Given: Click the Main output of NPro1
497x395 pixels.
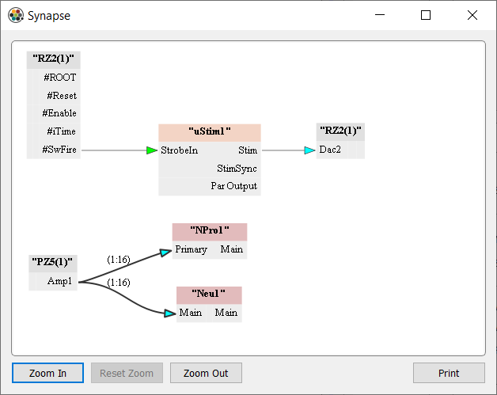Looking at the screenshot, I should point(231,249).
